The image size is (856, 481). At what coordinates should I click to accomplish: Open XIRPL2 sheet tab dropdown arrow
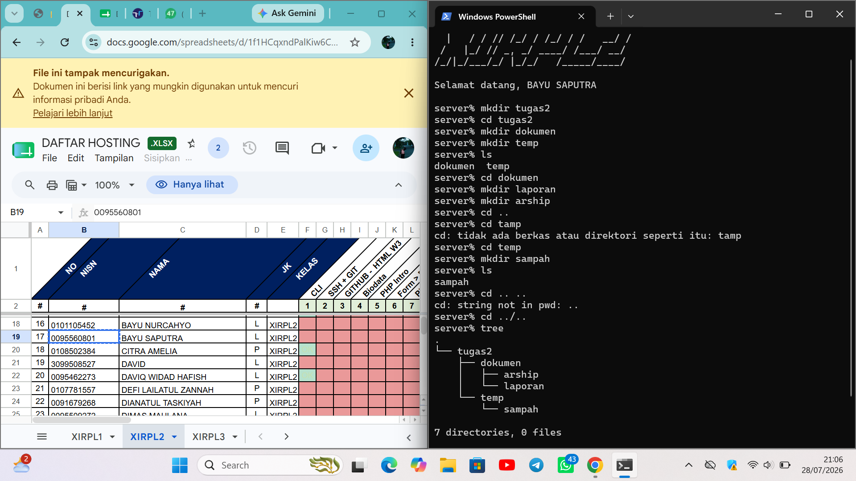pyautogui.click(x=174, y=437)
